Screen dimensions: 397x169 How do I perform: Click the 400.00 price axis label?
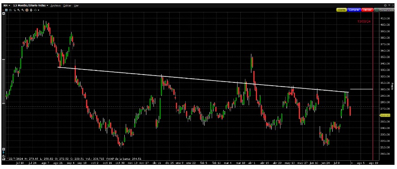385,25
